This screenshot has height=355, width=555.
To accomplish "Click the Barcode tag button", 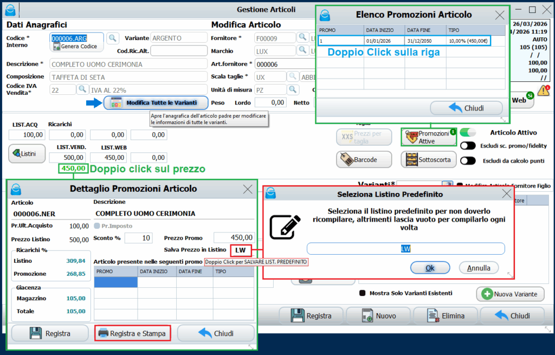I will [364, 160].
